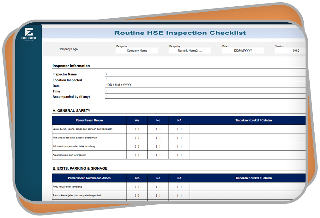
Task: Check Yes for Jalur evakuasi jelas row
Action: 137,146
